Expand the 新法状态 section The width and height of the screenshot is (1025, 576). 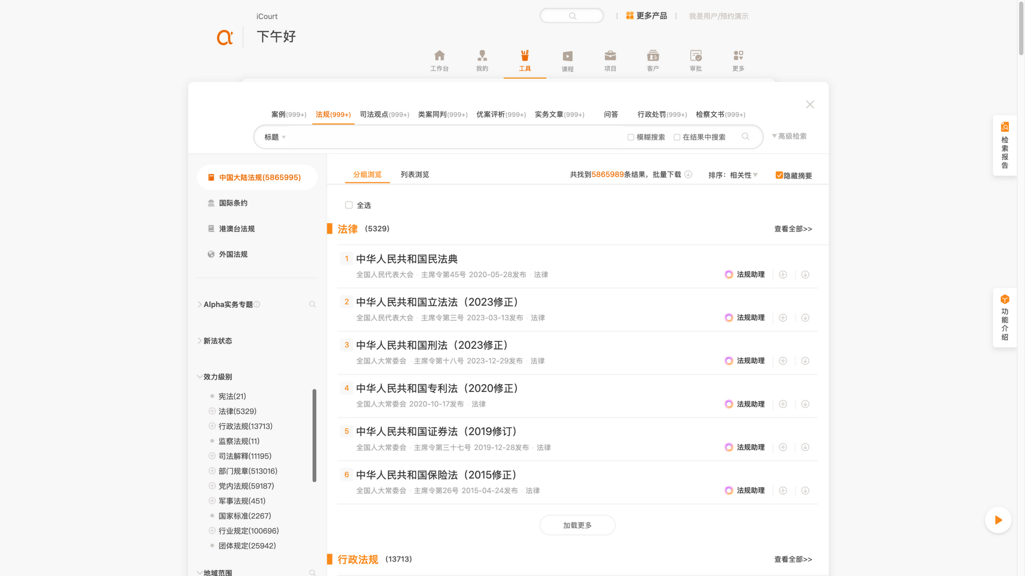199,341
